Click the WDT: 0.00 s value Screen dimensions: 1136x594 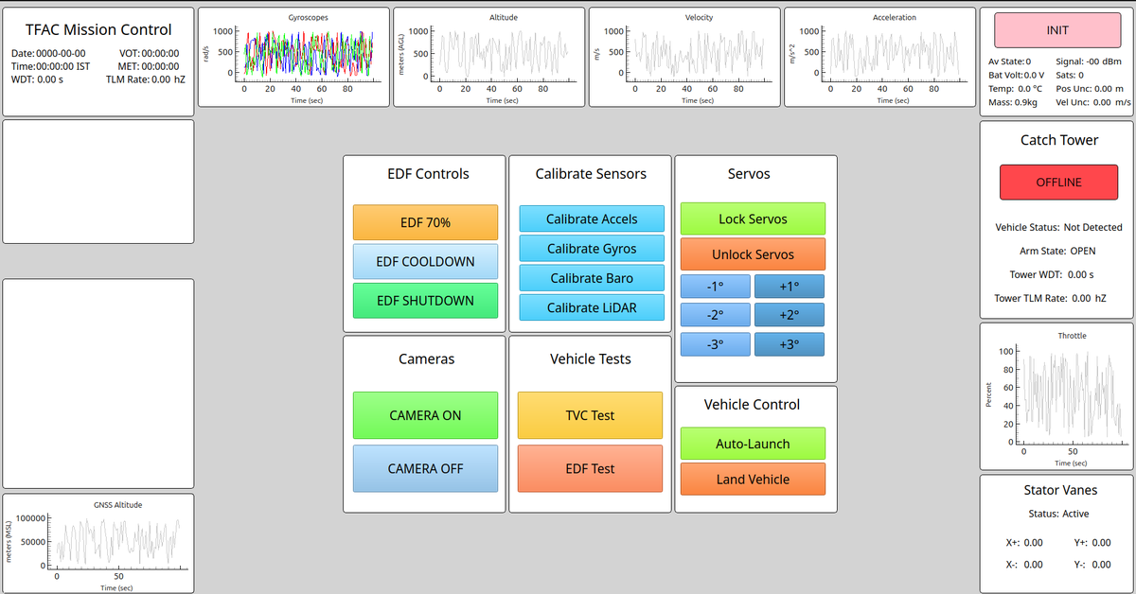pos(37,79)
